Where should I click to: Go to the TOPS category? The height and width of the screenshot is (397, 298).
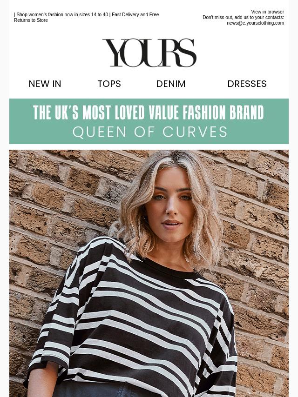[109, 84]
